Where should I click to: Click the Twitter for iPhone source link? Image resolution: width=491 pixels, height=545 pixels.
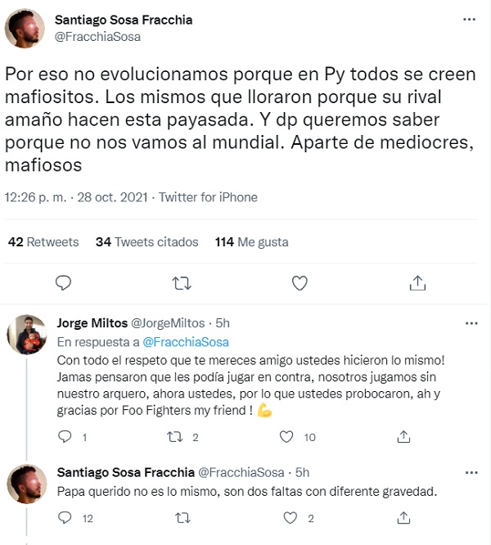(208, 197)
